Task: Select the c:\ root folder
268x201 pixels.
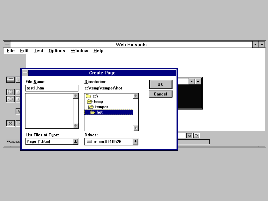Action: pos(95,96)
